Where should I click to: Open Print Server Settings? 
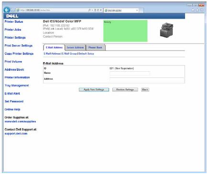pos(19,45)
